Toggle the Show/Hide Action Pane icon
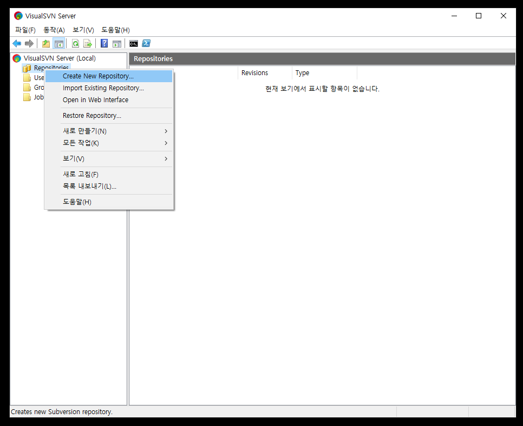The width and height of the screenshot is (523, 426). pyautogui.click(x=117, y=43)
